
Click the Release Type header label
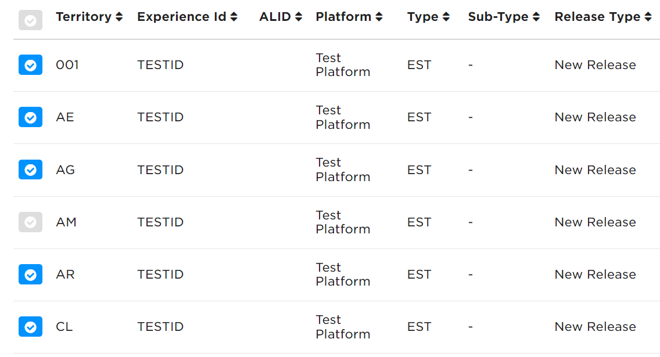point(597,17)
